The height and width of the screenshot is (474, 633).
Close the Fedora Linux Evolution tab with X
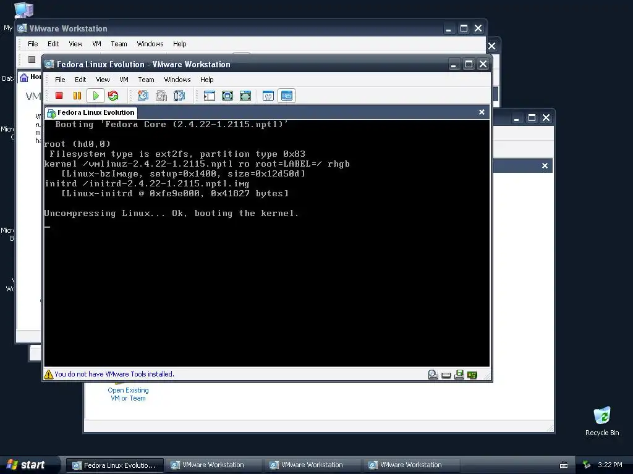pos(482,112)
